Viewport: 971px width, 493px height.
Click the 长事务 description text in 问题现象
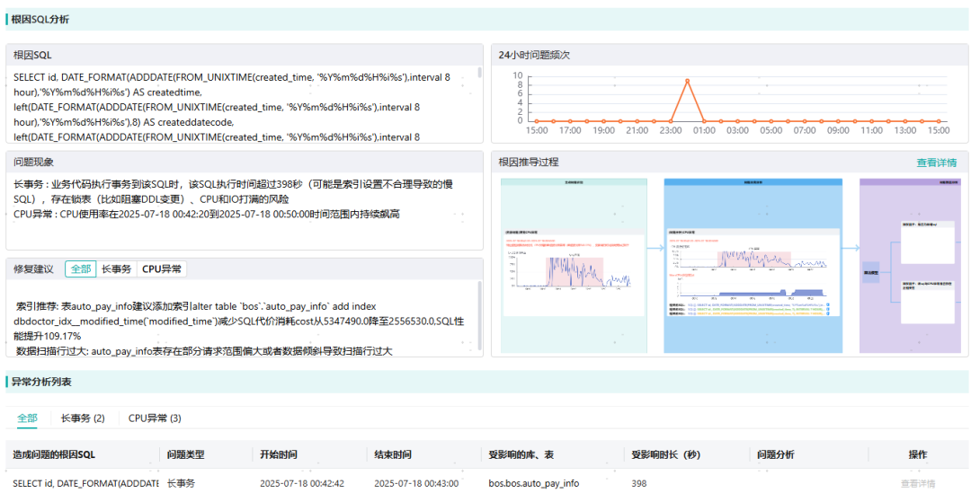[x=234, y=192]
